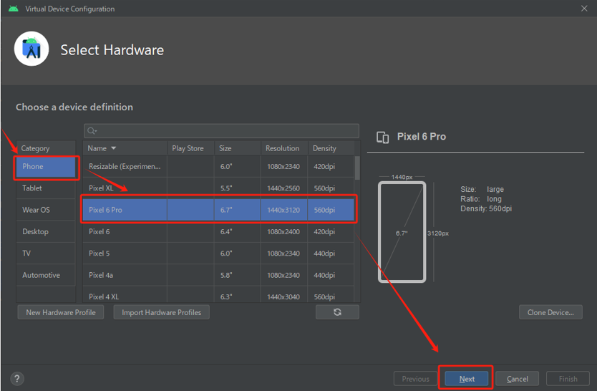Close the Virtual Device Configuration dialog

click(x=584, y=9)
